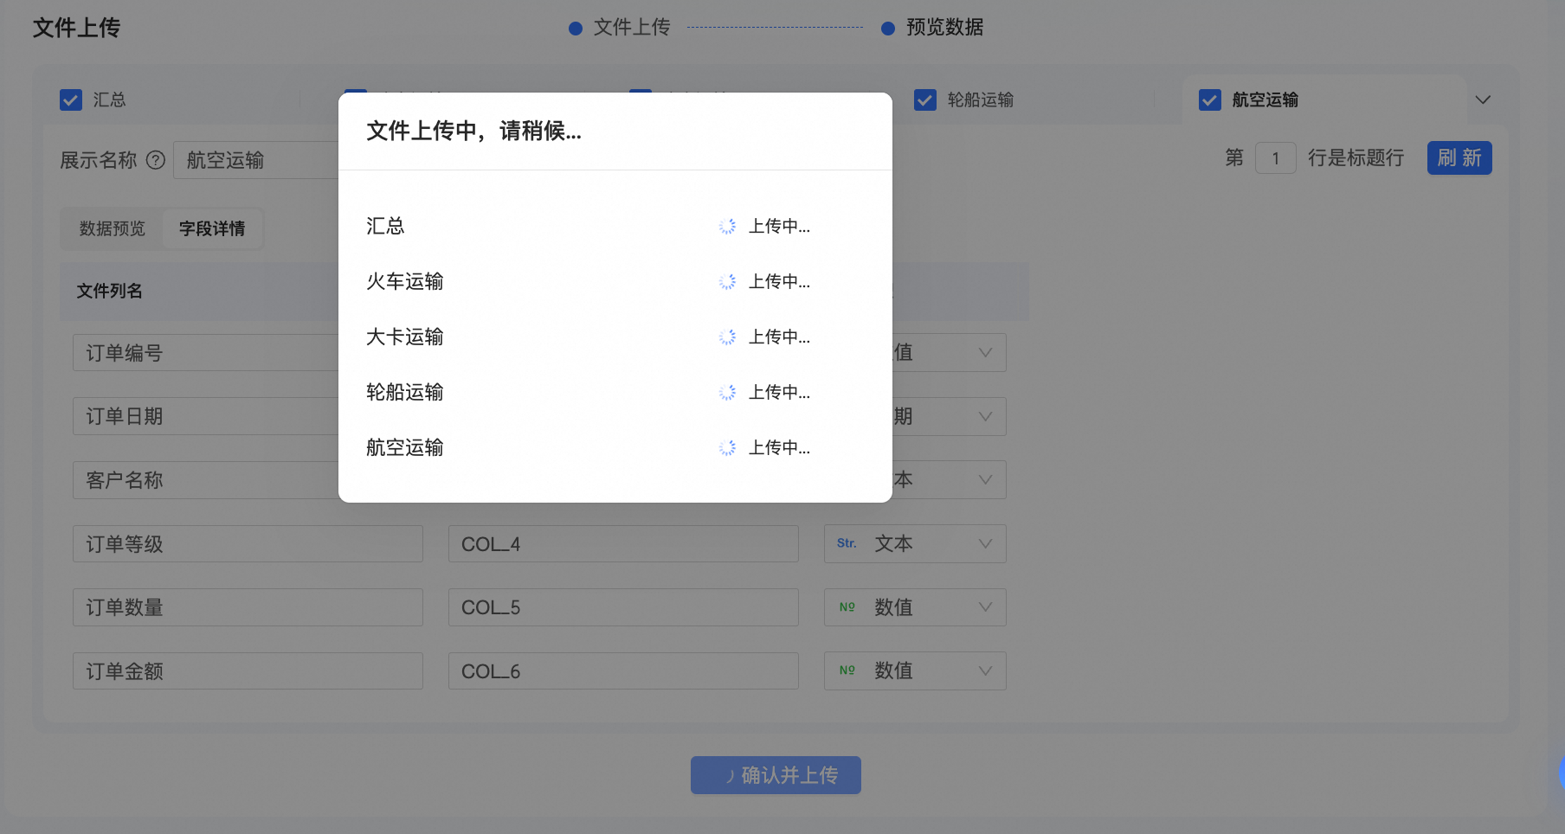Uncheck the 航空运输 sheet checkbox

pyautogui.click(x=1210, y=100)
